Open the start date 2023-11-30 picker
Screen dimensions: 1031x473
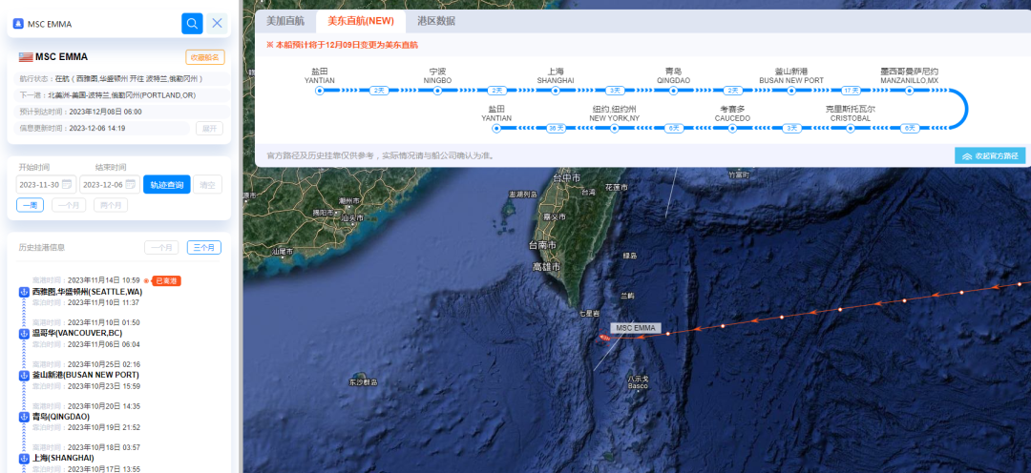(39, 185)
